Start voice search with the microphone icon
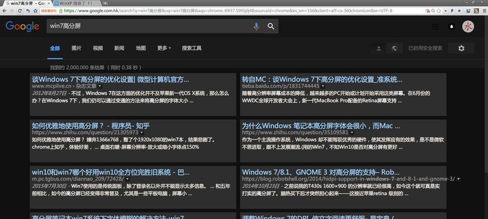Image resolution: width=488 pixels, height=219 pixels. pos(256,26)
